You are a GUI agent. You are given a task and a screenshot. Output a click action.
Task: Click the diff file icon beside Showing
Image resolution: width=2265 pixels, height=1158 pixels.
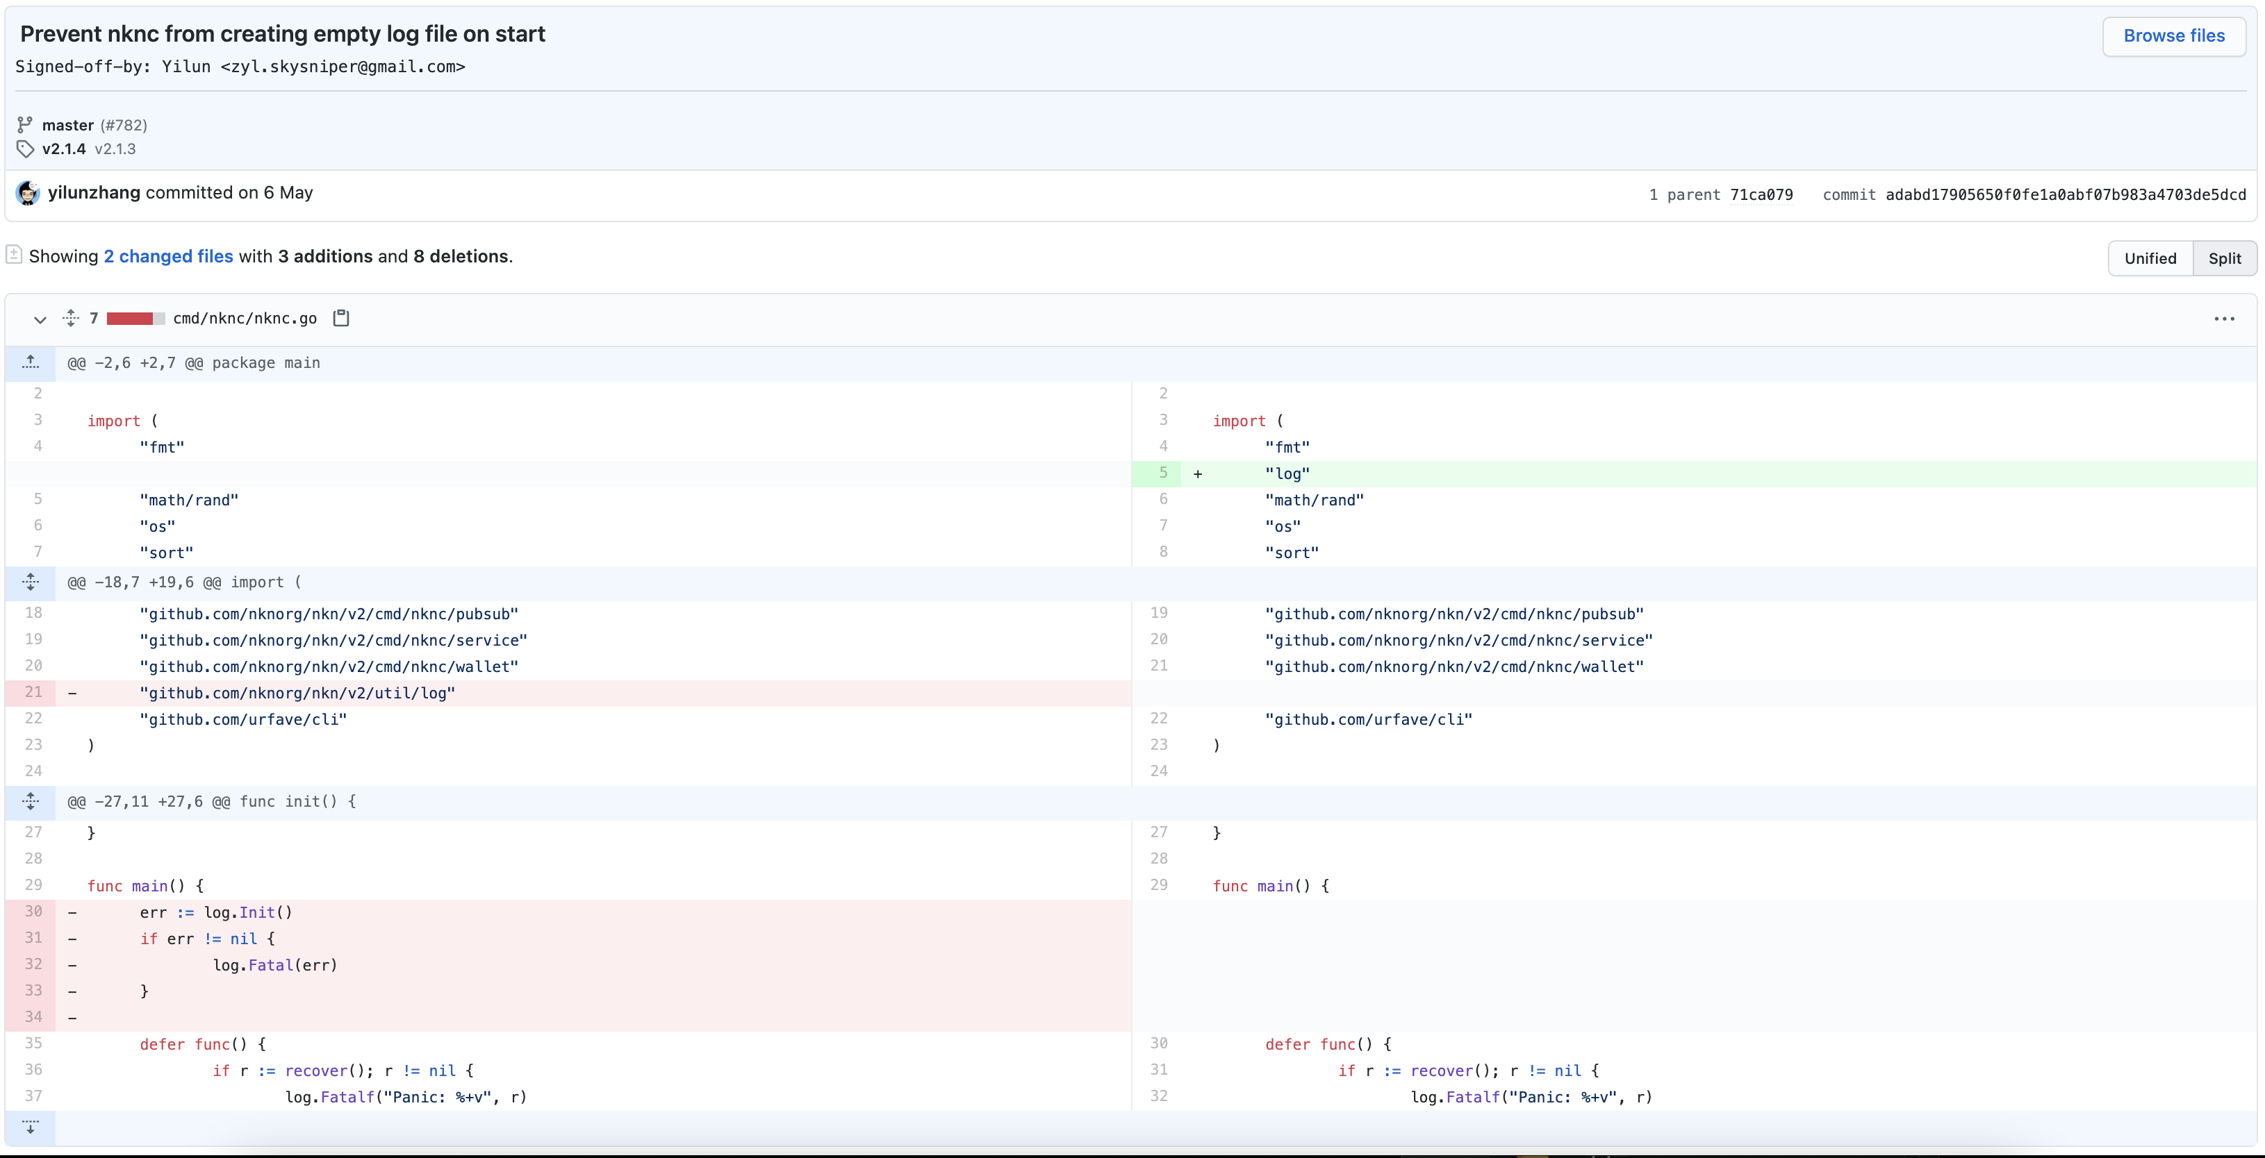[14, 255]
